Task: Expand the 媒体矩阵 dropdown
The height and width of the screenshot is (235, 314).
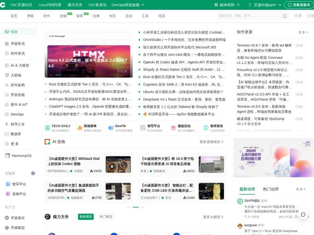Action: tap(227, 5)
